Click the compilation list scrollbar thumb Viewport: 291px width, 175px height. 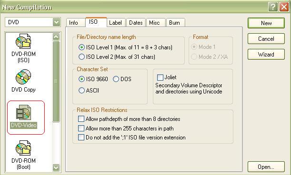(x=56, y=82)
